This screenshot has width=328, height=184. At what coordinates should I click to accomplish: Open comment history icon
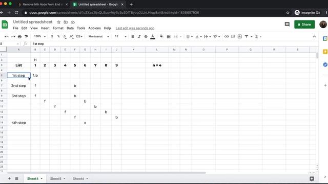[287, 25]
